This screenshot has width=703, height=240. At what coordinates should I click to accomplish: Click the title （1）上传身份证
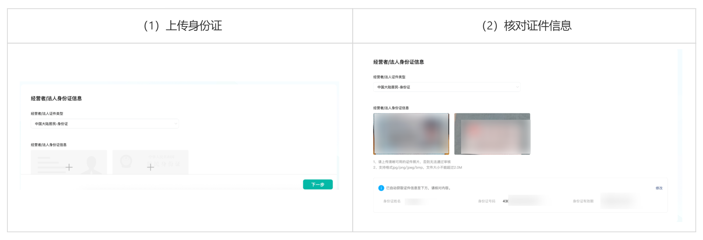tap(183, 26)
